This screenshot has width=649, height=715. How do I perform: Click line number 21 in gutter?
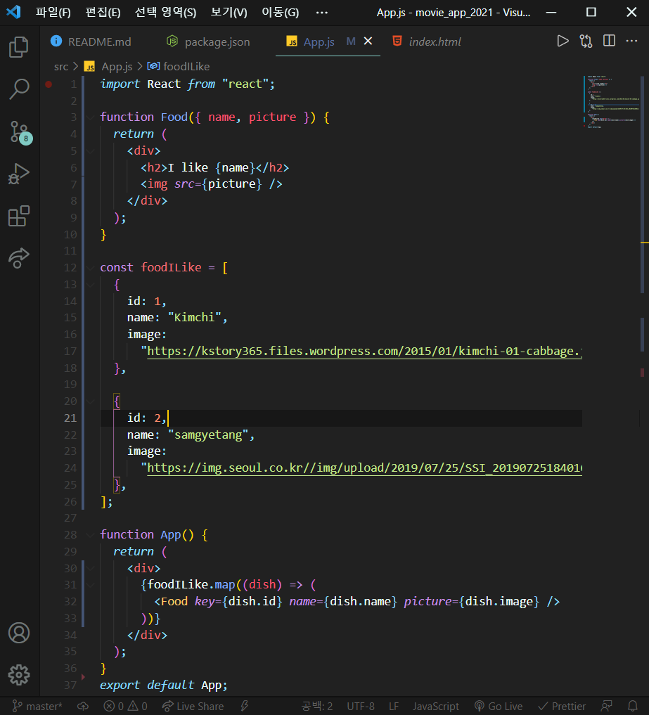(70, 418)
